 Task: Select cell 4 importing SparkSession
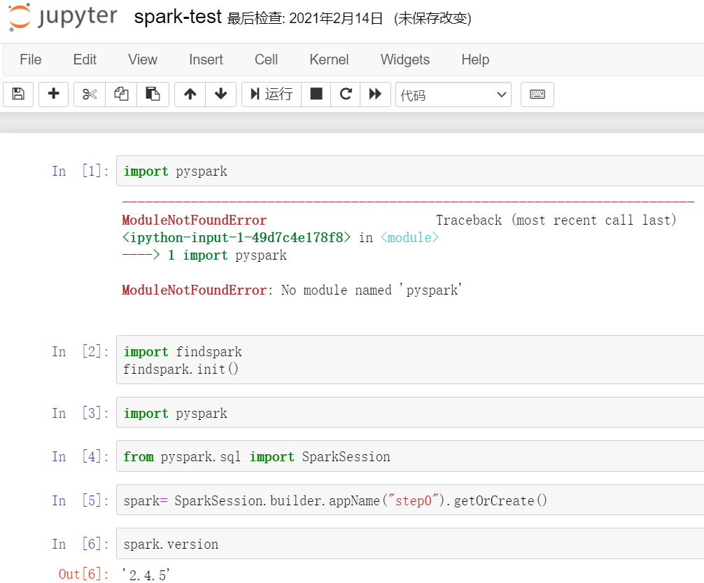coord(410,456)
